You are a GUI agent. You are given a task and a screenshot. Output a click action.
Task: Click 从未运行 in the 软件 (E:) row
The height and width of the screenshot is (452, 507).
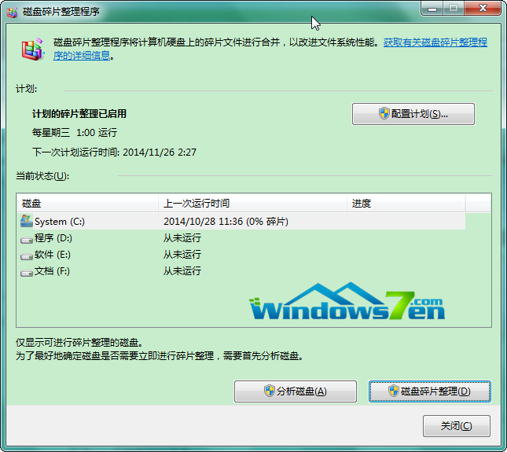click(x=182, y=255)
